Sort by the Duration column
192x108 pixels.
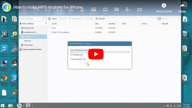click(112, 24)
